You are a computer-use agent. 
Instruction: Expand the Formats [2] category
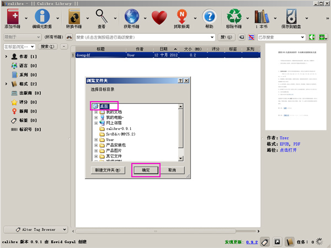(6, 84)
